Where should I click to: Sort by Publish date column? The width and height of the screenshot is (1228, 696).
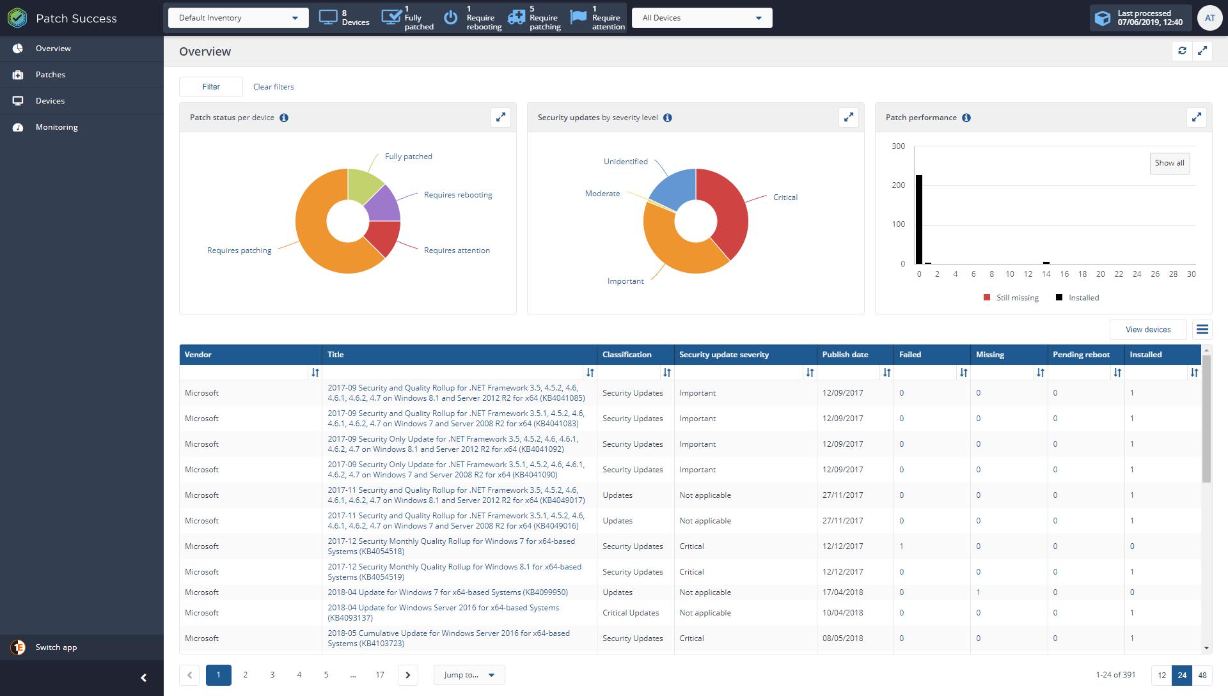coord(887,373)
